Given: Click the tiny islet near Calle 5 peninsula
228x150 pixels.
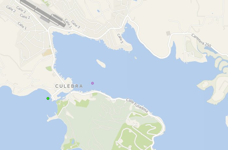Looking at the screenshot, I should coord(135,58).
